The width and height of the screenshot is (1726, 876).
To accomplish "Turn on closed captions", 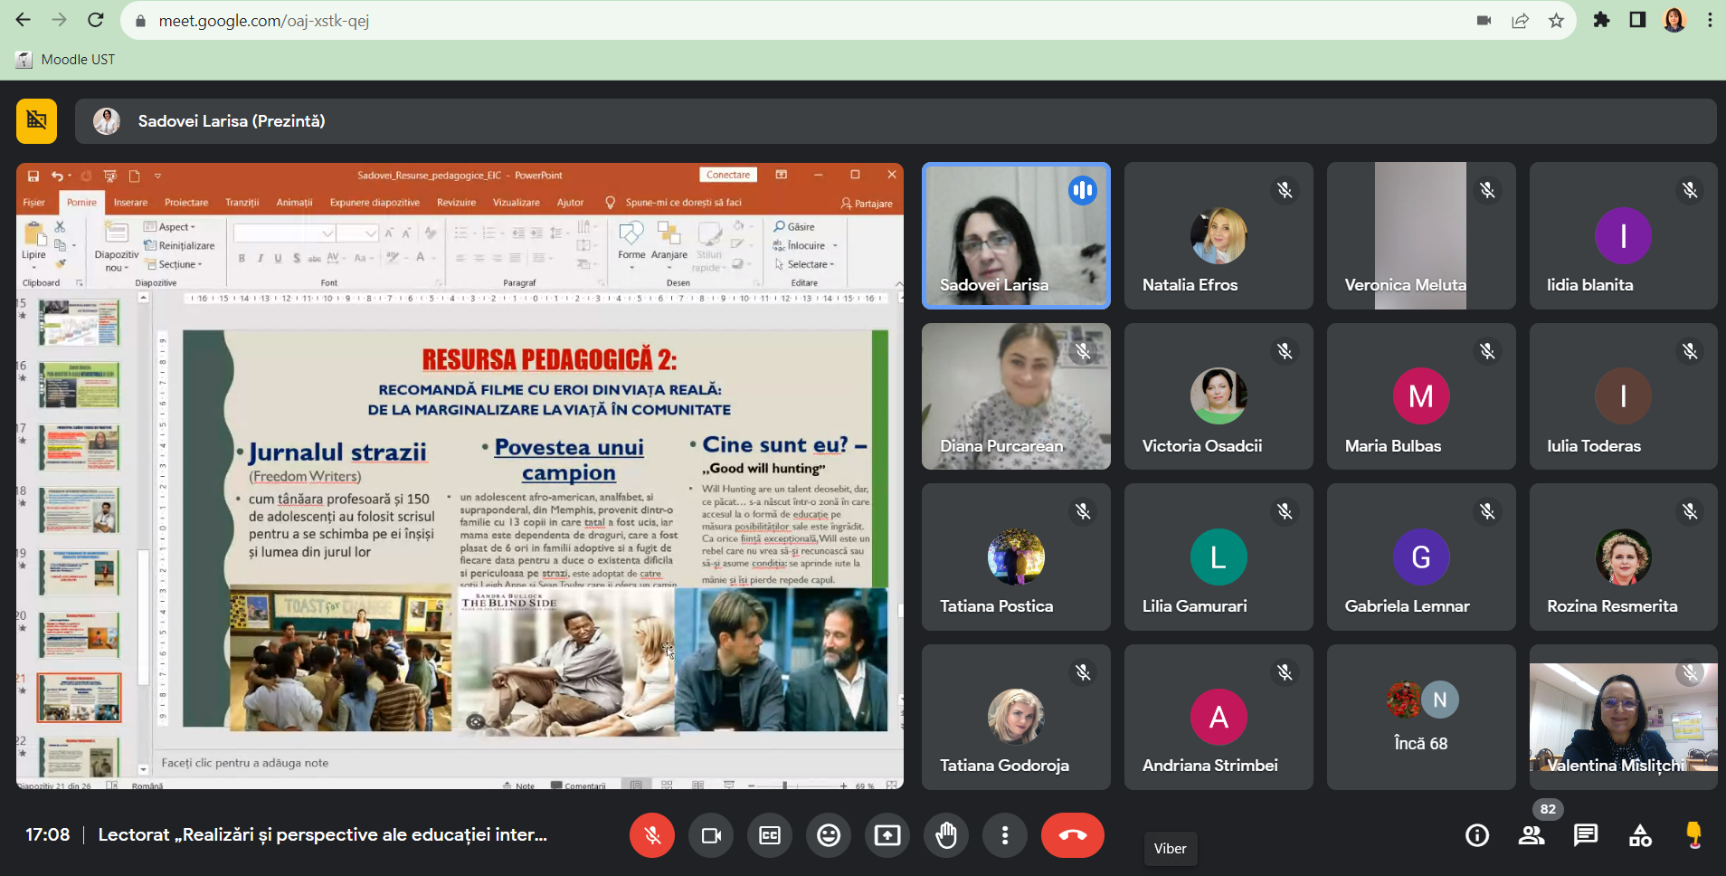I will 770,835.
